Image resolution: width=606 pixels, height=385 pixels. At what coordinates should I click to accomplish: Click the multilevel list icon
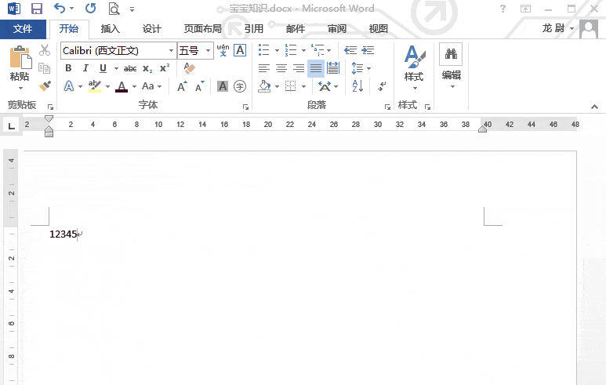point(318,50)
